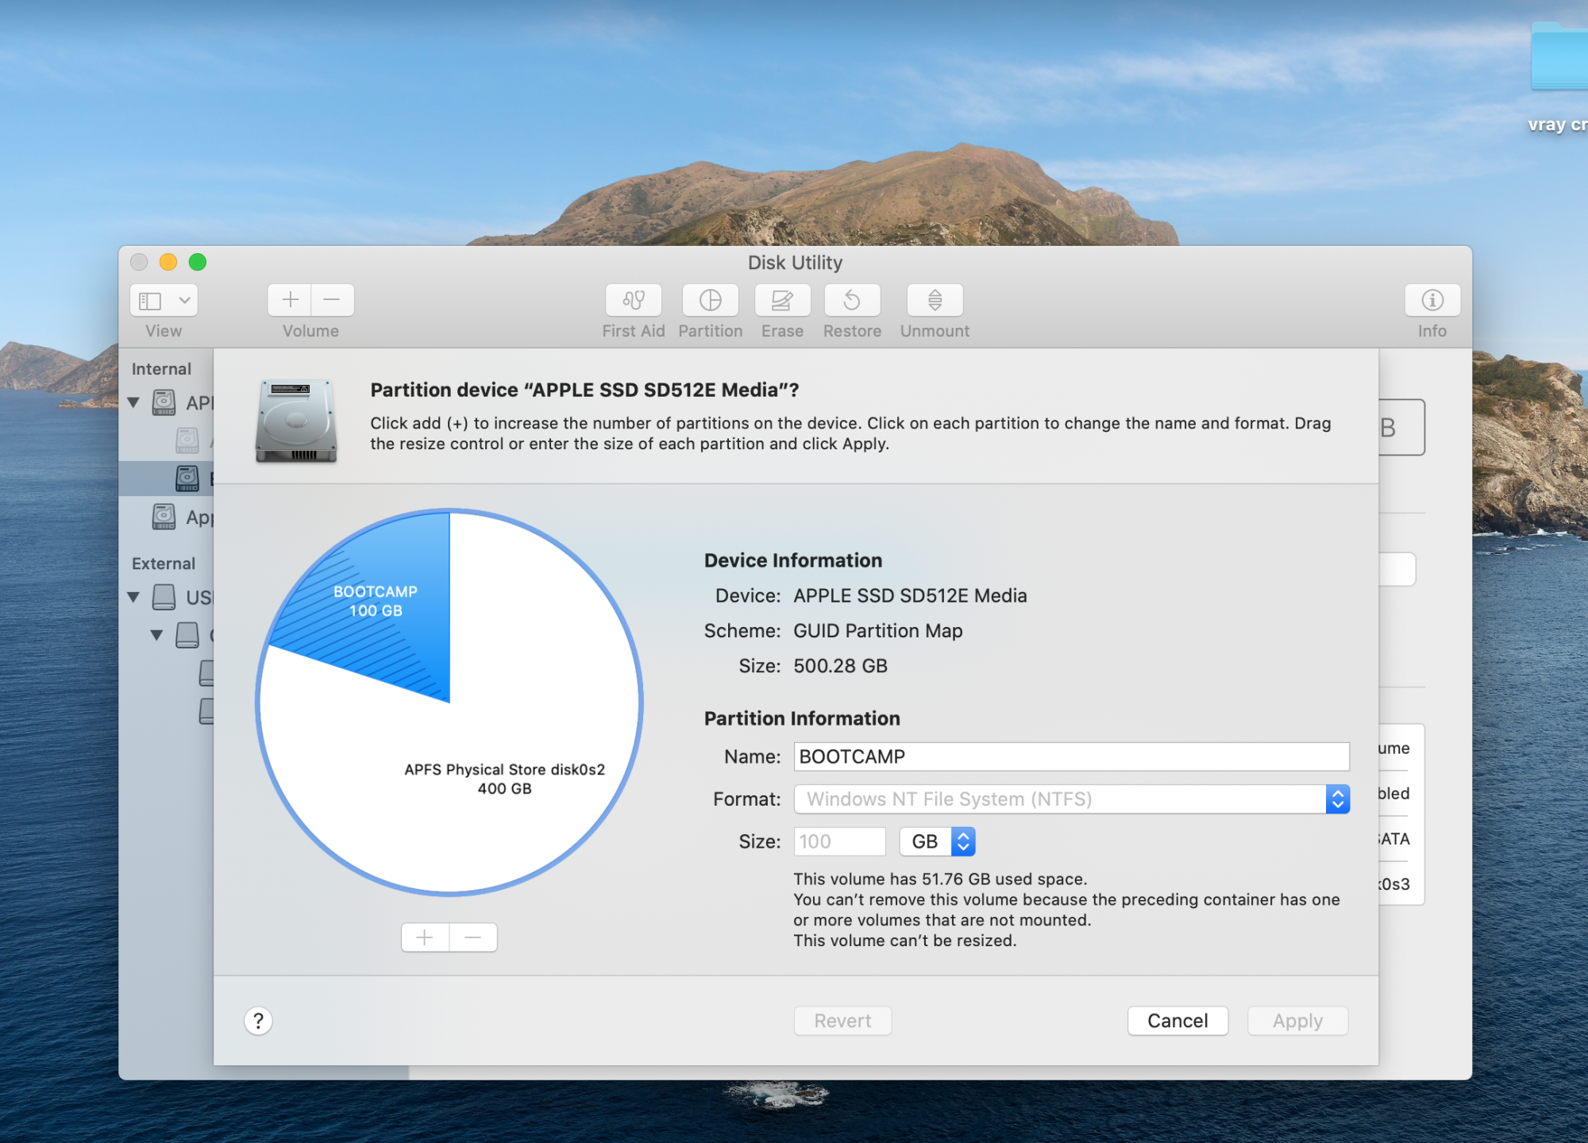Collapse the External USB drive tree
1588x1143 pixels.
click(133, 597)
